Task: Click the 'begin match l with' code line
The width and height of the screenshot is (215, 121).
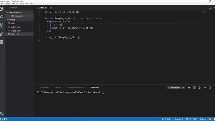Action: click(x=59, y=22)
